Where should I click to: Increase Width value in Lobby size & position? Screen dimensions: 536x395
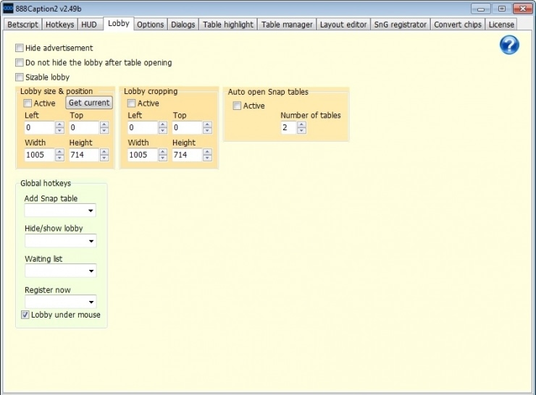click(60, 152)
